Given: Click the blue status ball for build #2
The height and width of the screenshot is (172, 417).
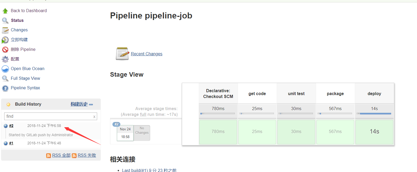Looking at the screenshot, I should [6, 126].
